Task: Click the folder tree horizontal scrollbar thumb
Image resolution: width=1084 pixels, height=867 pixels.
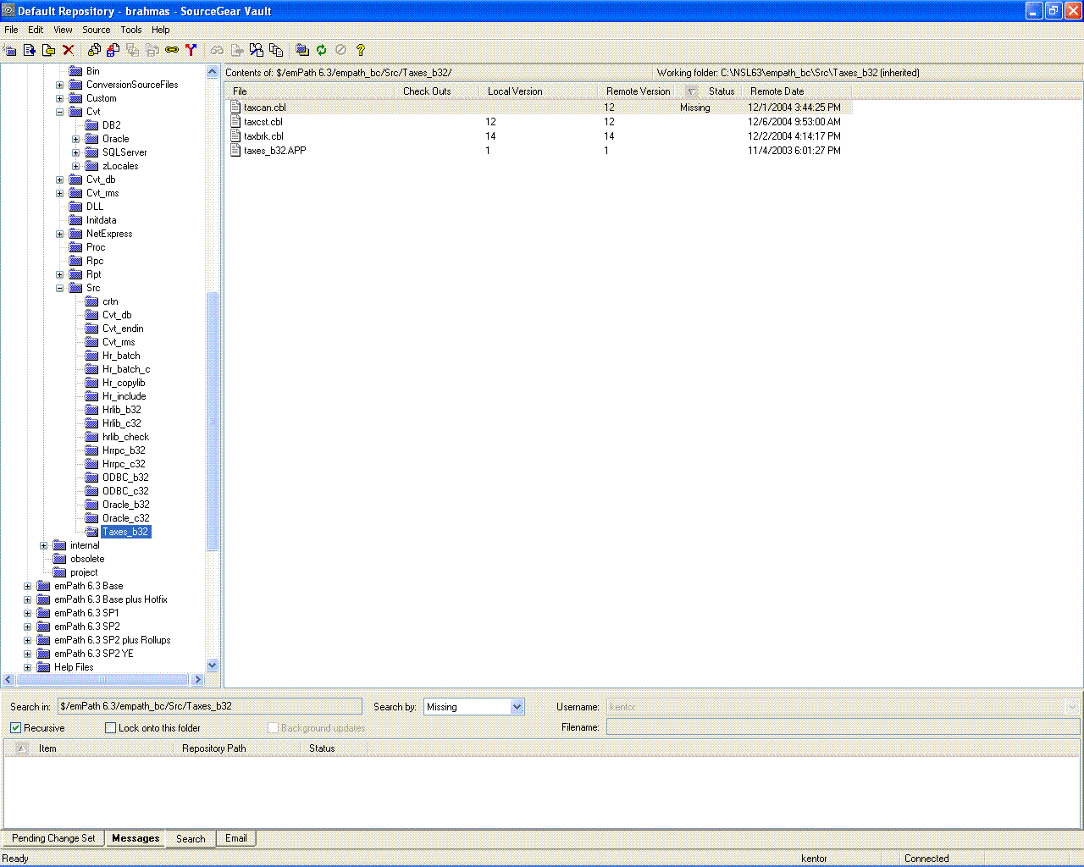Action: (x=102, y=679)
